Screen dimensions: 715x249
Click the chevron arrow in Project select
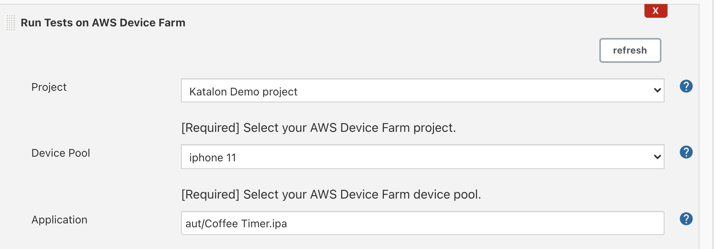point(657,91)
